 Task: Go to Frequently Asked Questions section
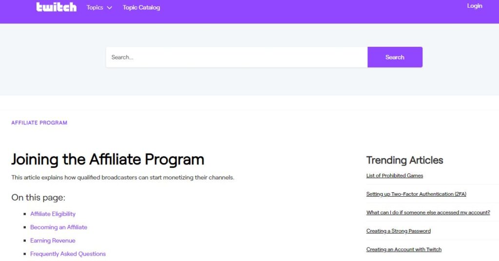pyautogui.click(x=68, y=254)
